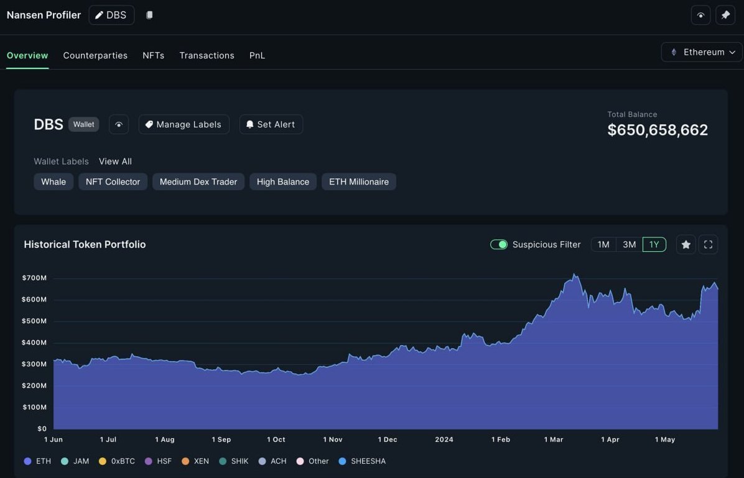
Task: Switch to the Counterparties tab
Action: (95, 55)
